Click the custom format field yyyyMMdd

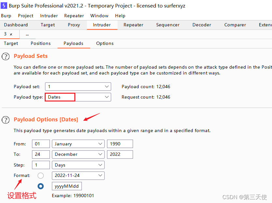pos(67,186)
